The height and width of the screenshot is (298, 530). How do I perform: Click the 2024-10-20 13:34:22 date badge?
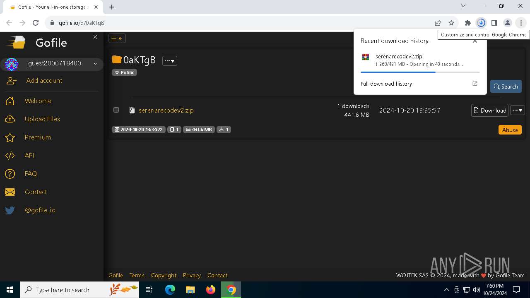coord(139,130)
